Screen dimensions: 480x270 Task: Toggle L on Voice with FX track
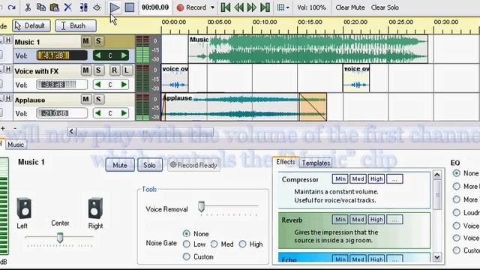click(x=127, y=70)
